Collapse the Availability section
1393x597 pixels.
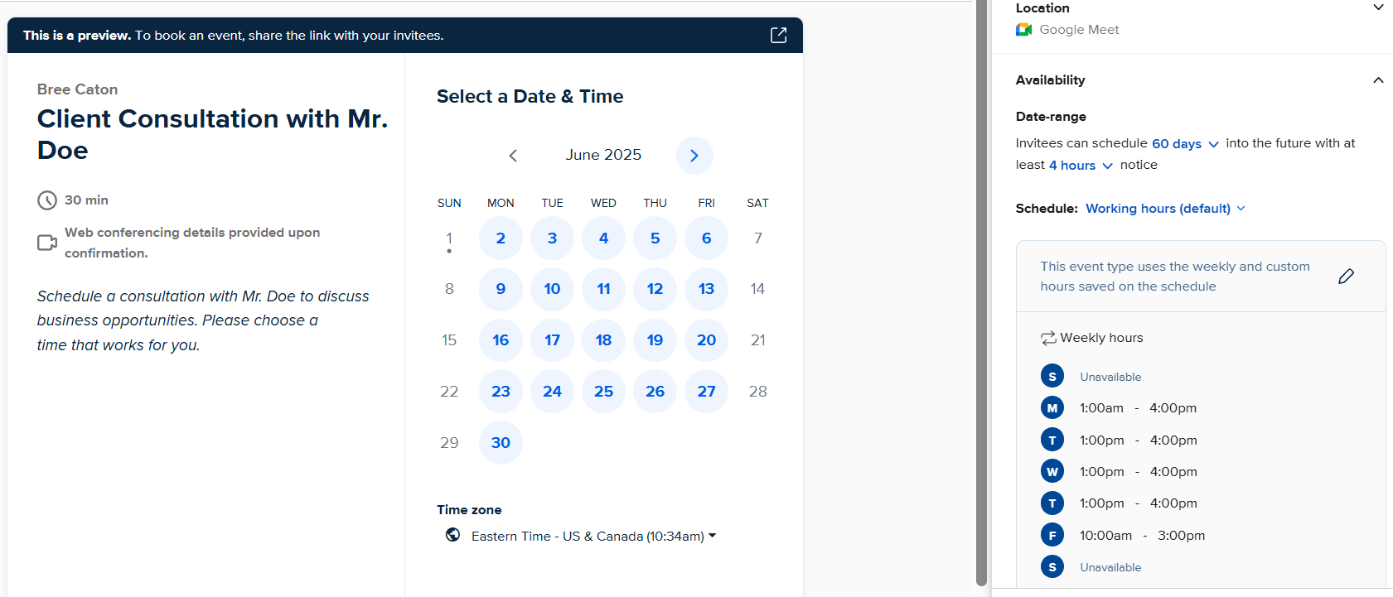click(1378, 80)
